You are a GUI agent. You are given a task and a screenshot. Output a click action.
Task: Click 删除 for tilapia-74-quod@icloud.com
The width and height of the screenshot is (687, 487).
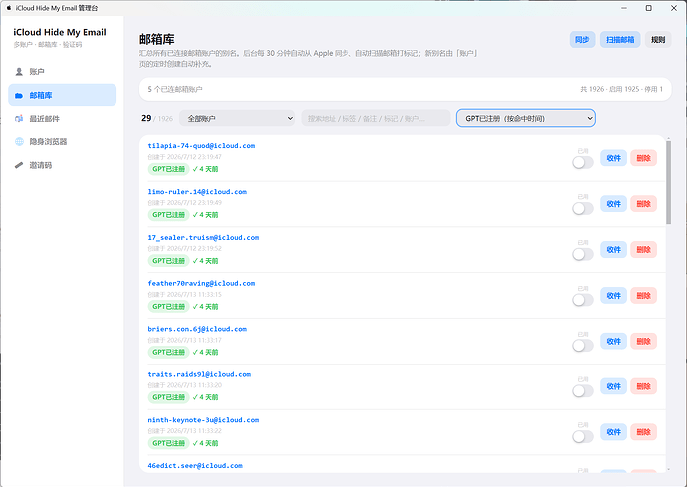(643, 158)
